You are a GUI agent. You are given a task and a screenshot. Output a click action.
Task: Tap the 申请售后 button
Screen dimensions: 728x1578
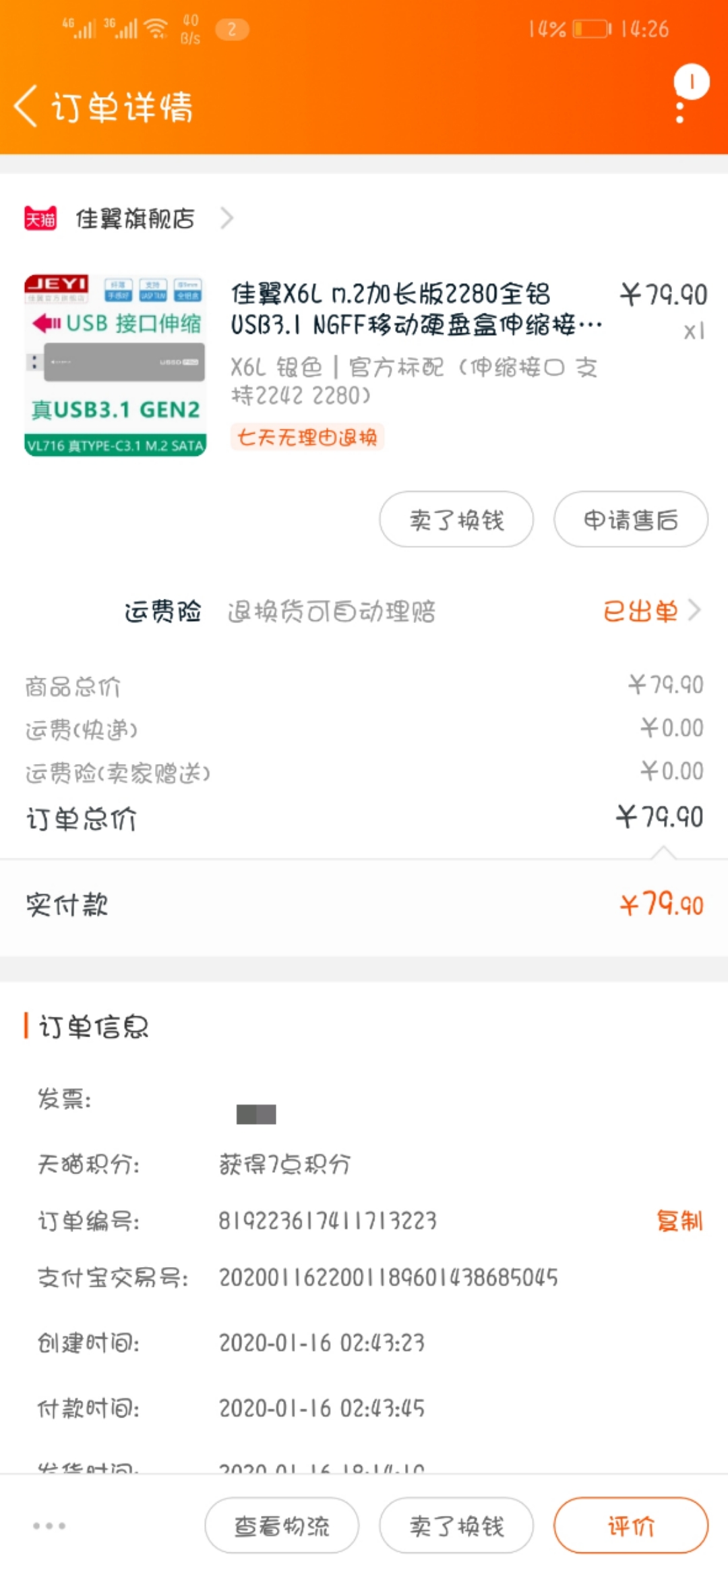(631, 519)
